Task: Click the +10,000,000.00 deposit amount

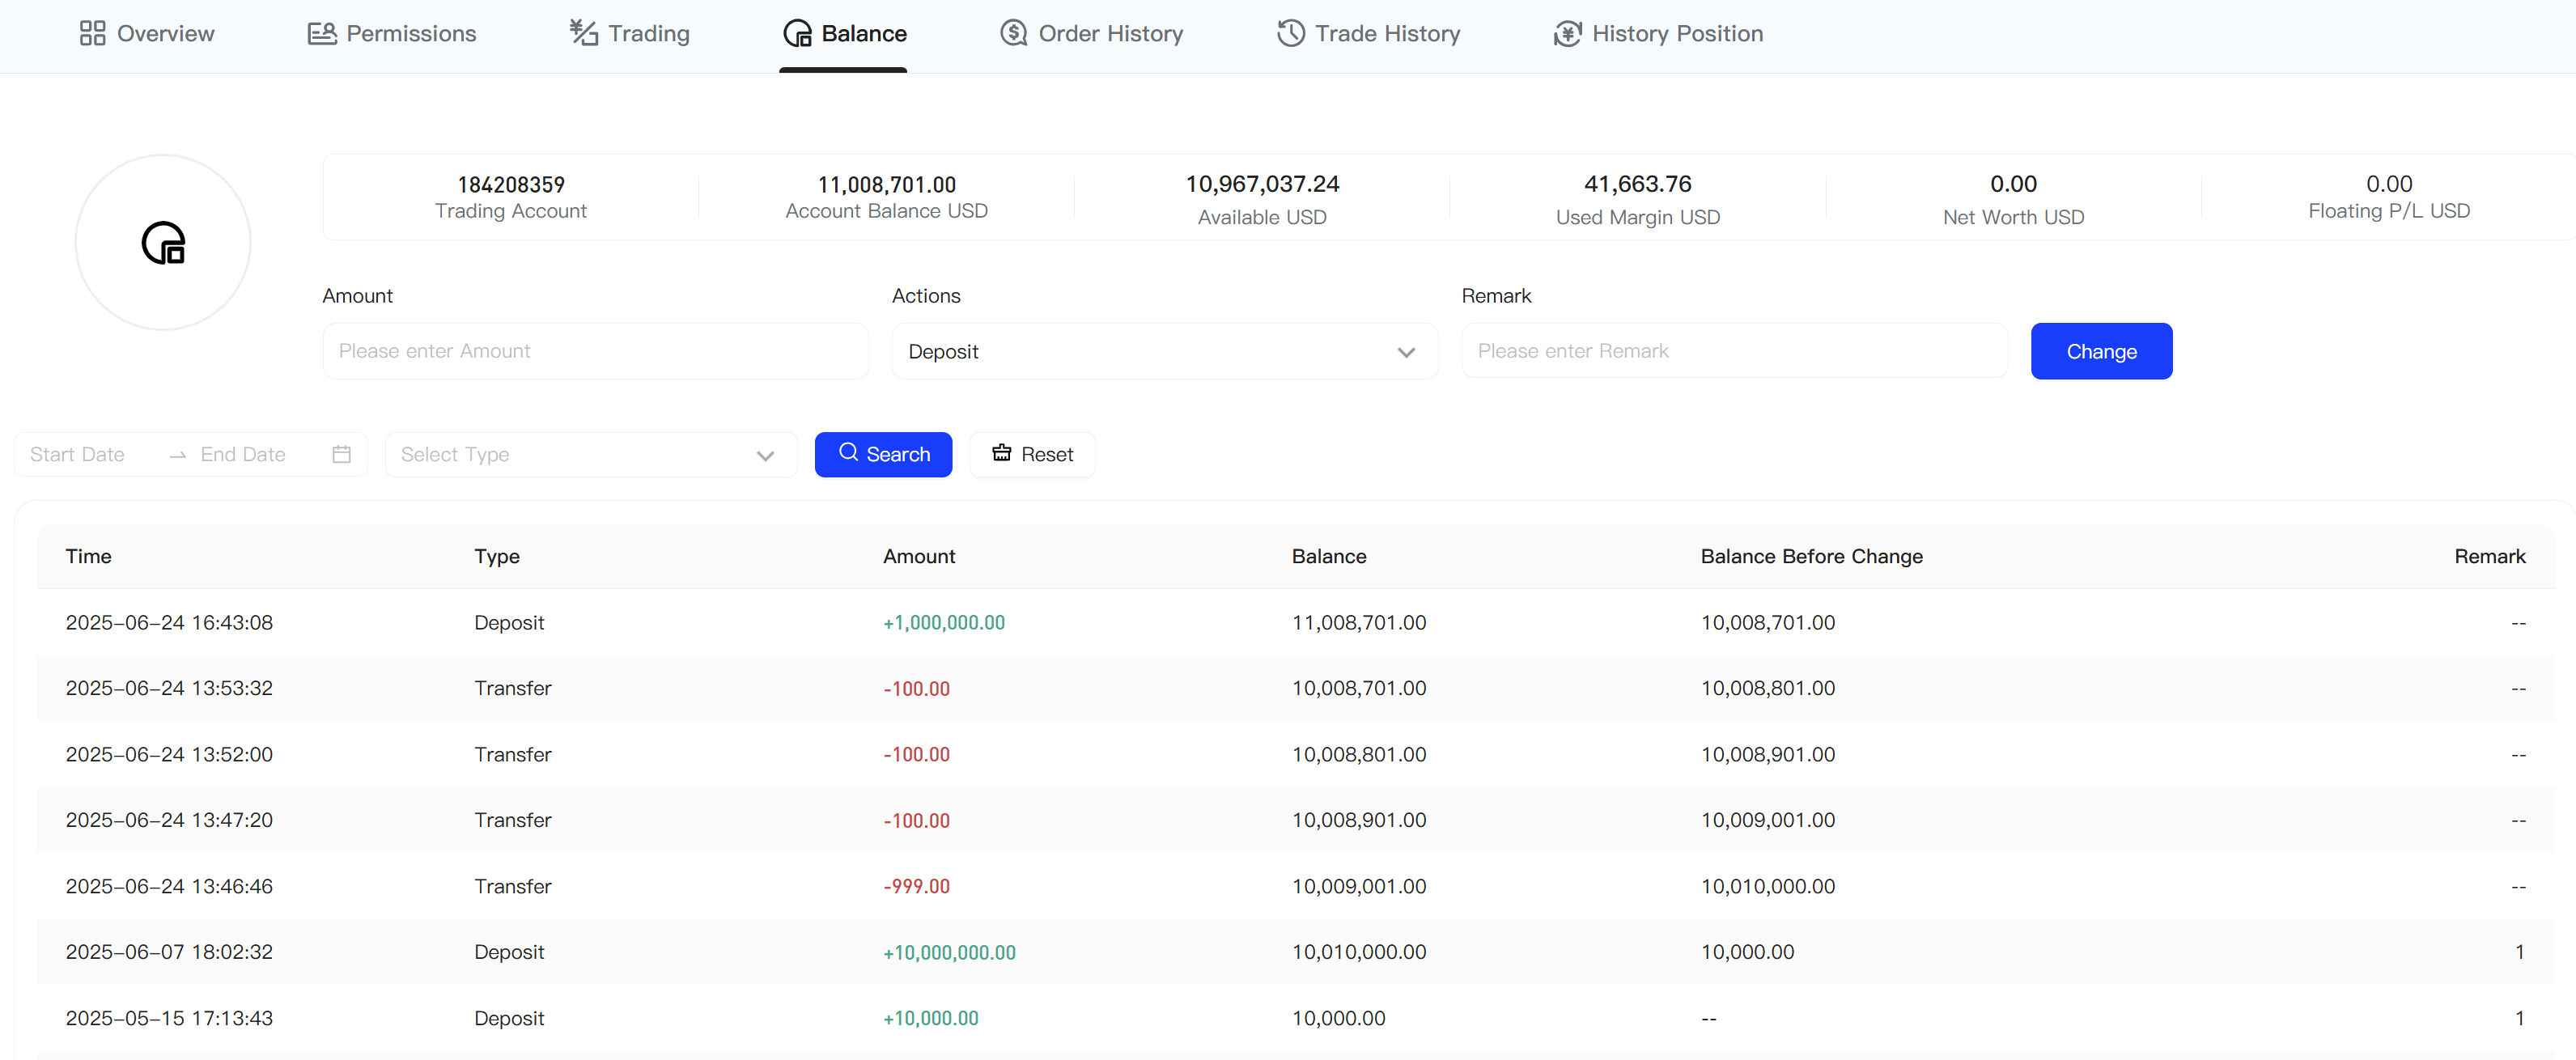Action: click(x=949, y=952)
